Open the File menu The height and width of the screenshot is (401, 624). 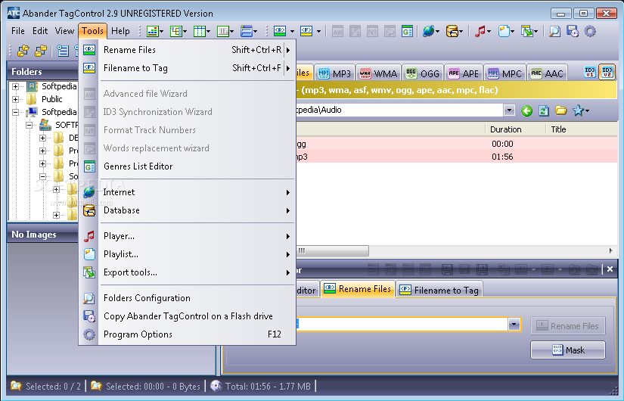18,31
